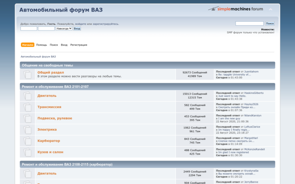Click board icon beside Двигатель in 2101-2107 section
The height and width of the screenshot is (184, 295).
point(28,96)
